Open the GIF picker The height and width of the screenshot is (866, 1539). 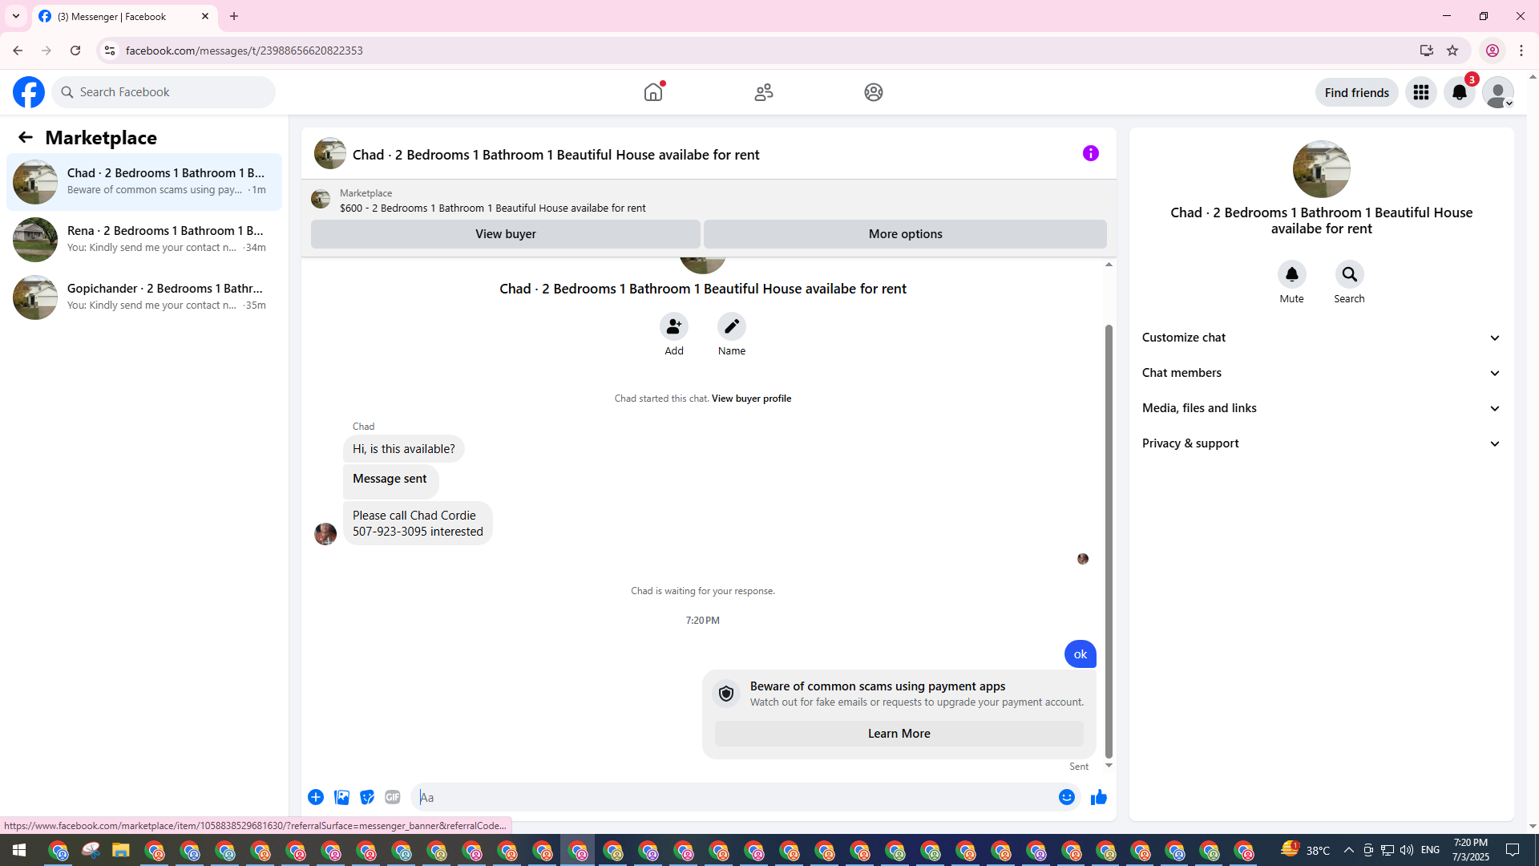tap(392, 797)
